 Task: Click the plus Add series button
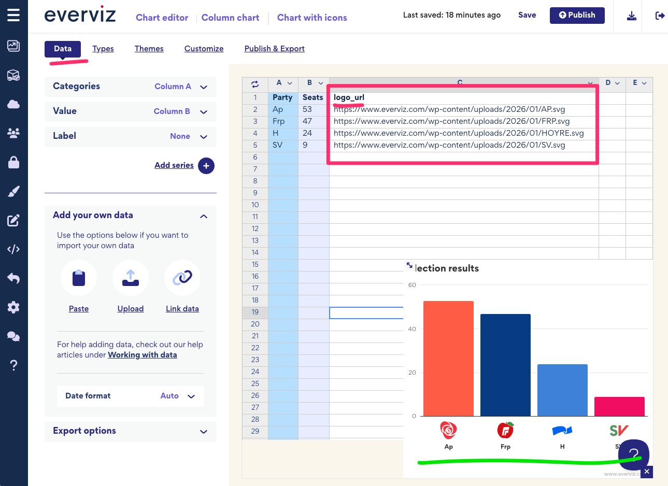206,166
